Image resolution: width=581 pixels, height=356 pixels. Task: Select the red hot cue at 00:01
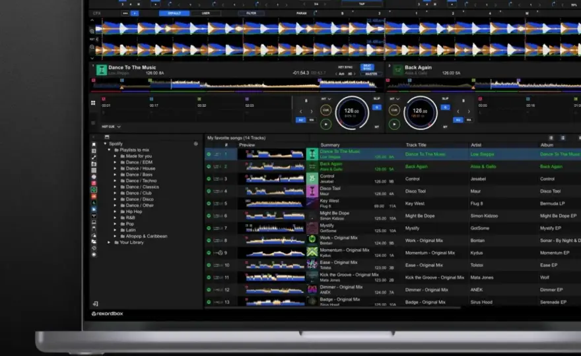click(104, 99)
